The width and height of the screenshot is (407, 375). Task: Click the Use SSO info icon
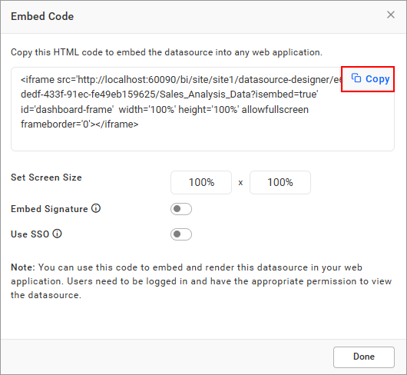coord(57,234)
